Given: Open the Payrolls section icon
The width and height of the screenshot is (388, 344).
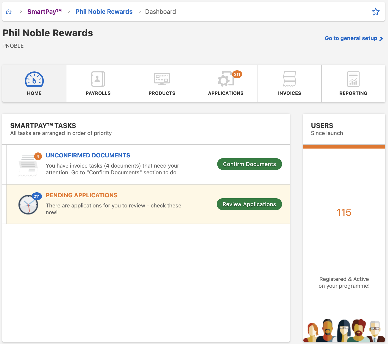Looking at the screenshot, I should (98, 79).
